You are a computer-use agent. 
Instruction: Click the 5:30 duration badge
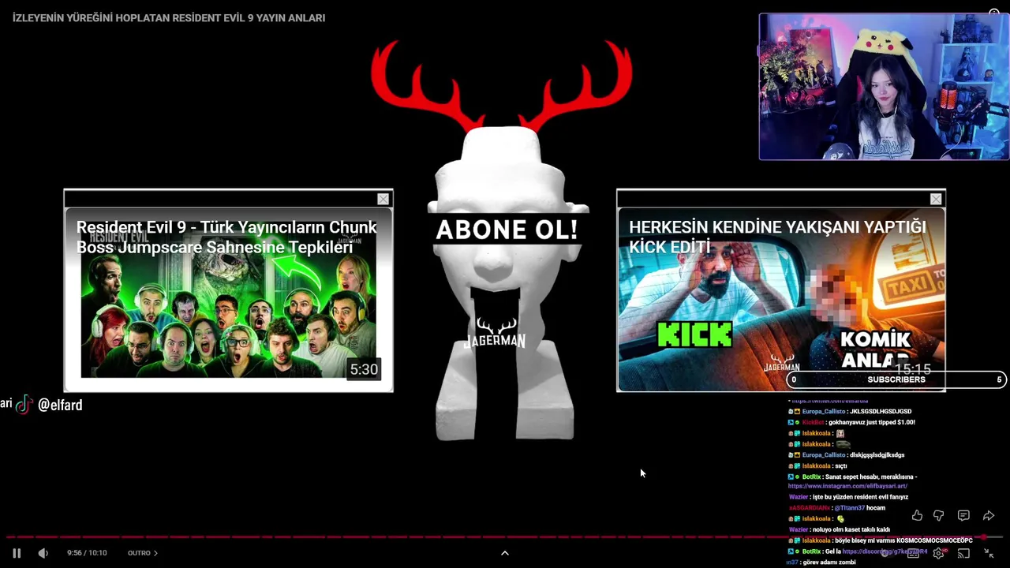tap(364, 369)
